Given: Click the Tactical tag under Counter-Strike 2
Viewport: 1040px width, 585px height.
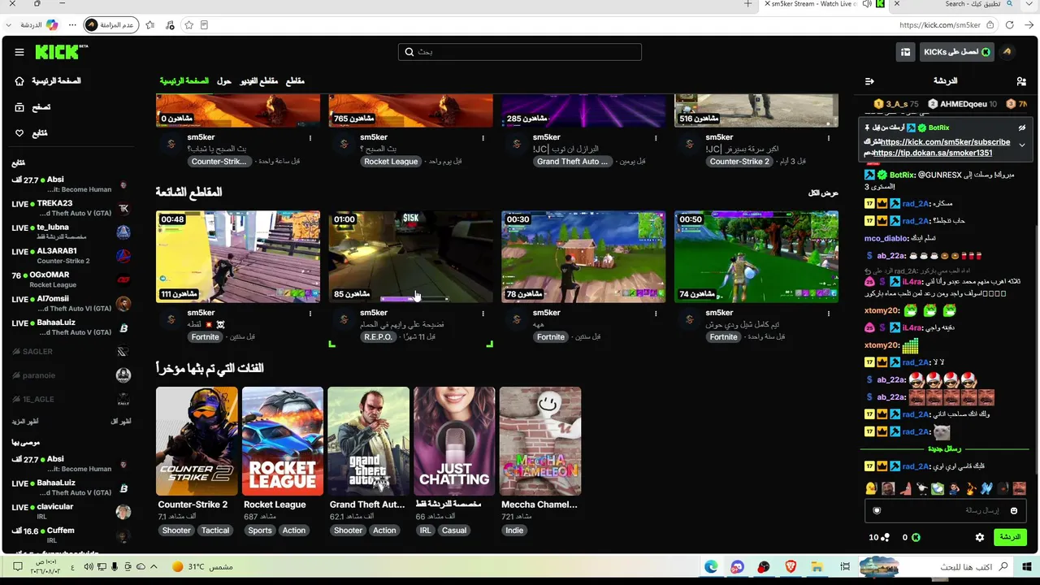Looking at the screenshot, I should pos(215,531).
